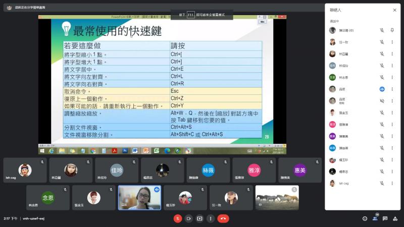
Task: Click the Esc cell in the shared slide table
Action: [216, 91]
